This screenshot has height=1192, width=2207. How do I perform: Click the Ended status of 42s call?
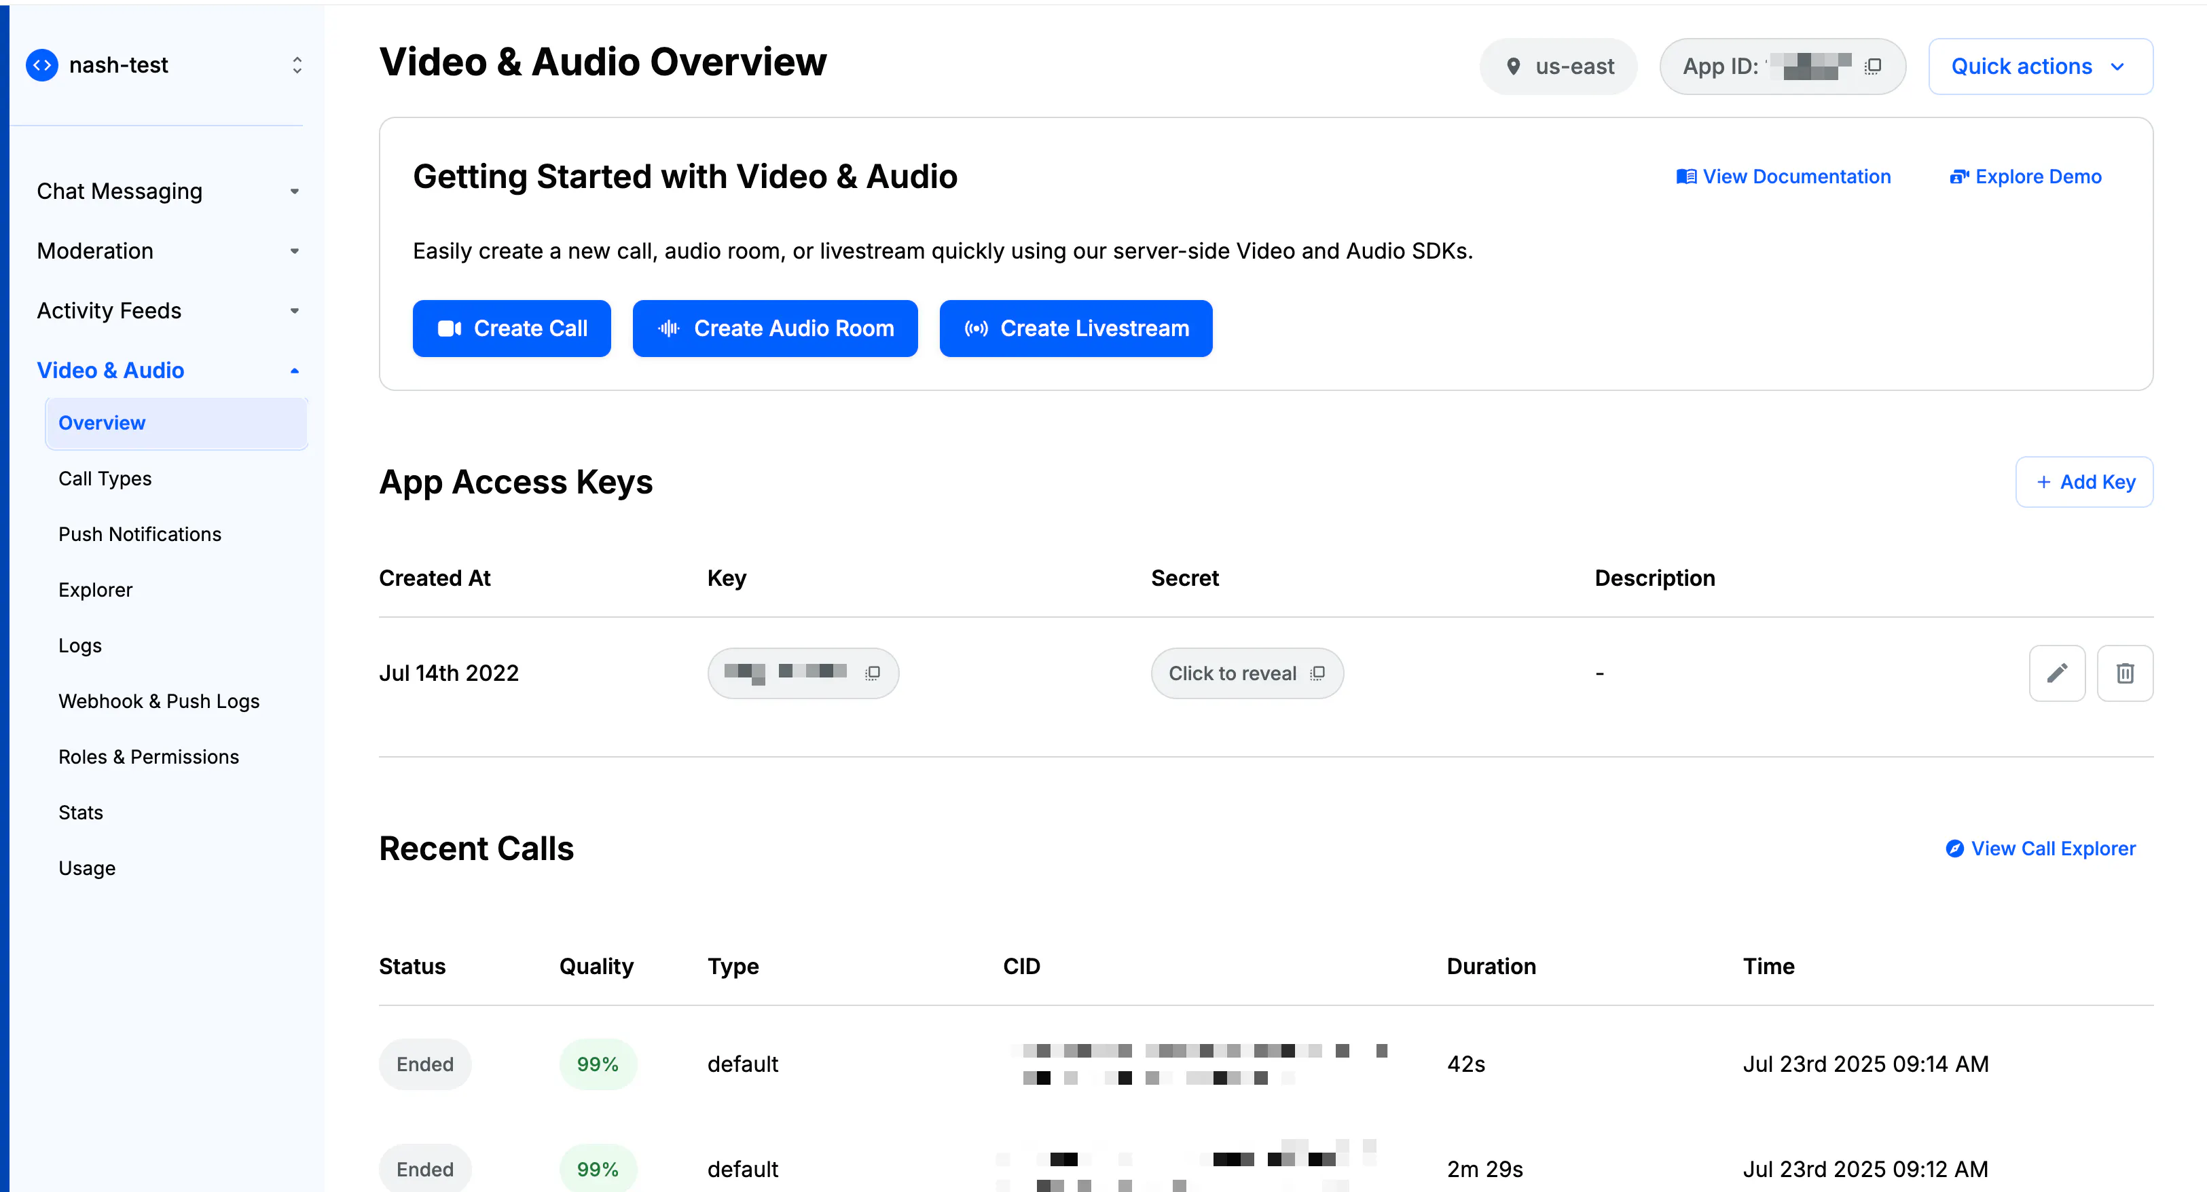pyautogui.click(x=425, y=1064)
